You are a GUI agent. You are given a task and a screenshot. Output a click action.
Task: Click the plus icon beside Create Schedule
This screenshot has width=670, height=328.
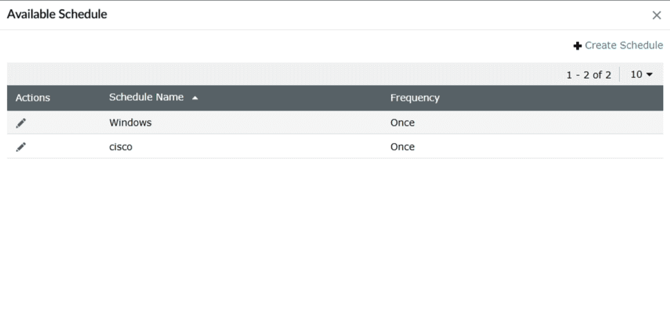pyautogui.click(x=577, y=46)
